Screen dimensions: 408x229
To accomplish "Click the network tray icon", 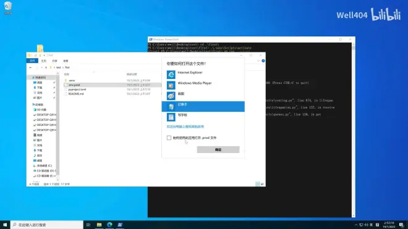I will click(361, 225).
